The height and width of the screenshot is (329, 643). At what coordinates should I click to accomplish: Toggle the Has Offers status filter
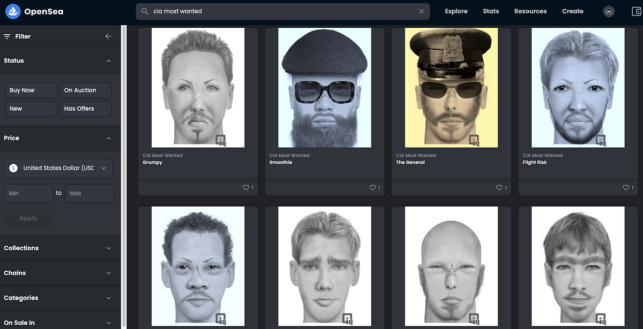86,109
